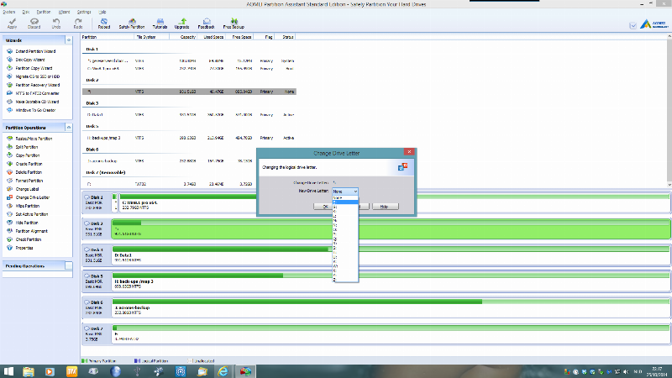Click the Reload toolbar icon
The width and height of the screenshot is (672, 378).
103,24
